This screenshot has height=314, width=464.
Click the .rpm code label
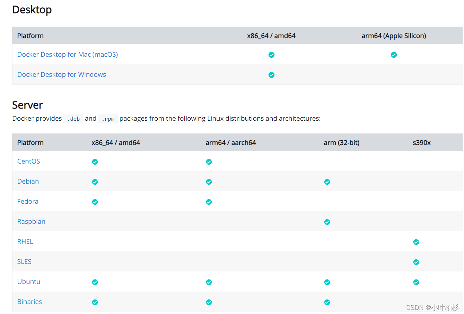coord(108,119)
